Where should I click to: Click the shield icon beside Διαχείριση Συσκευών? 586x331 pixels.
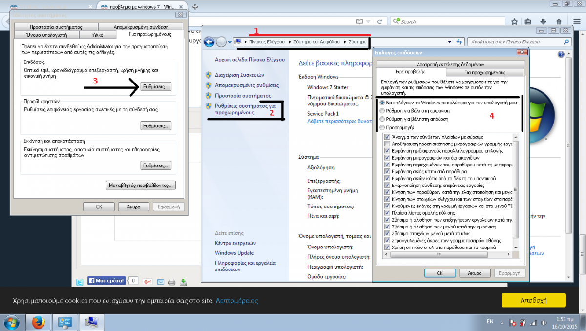(209, 75)
